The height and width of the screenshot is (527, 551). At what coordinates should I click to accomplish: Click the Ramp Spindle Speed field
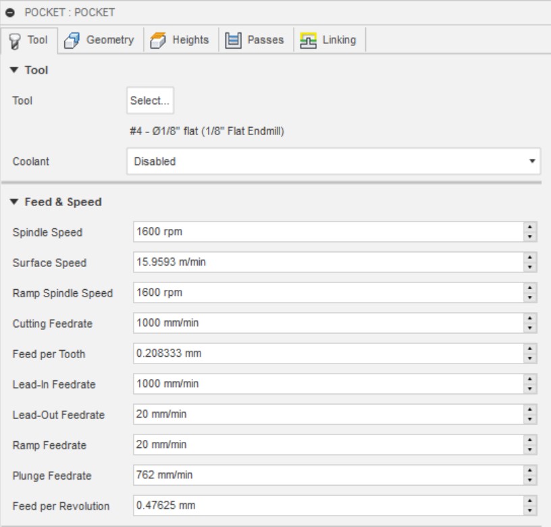tap(328, 293)
